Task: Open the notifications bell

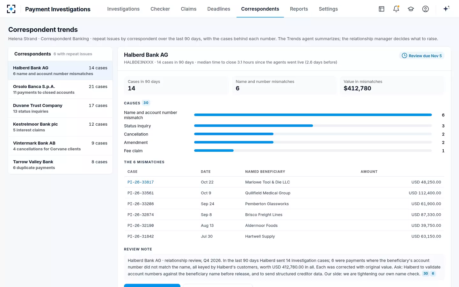Action: coord(396,9)
